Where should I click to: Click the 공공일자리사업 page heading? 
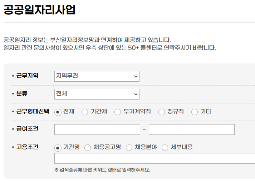(39, 10)
